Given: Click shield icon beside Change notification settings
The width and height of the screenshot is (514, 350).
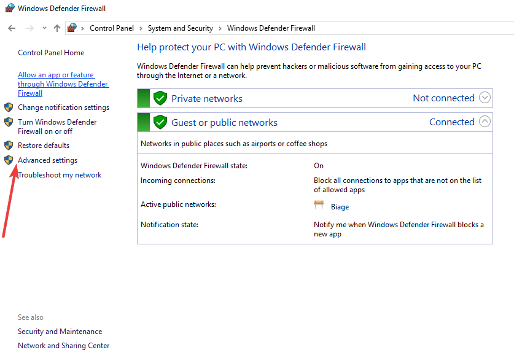Looking at the screenshot, I should click(9, 107).
